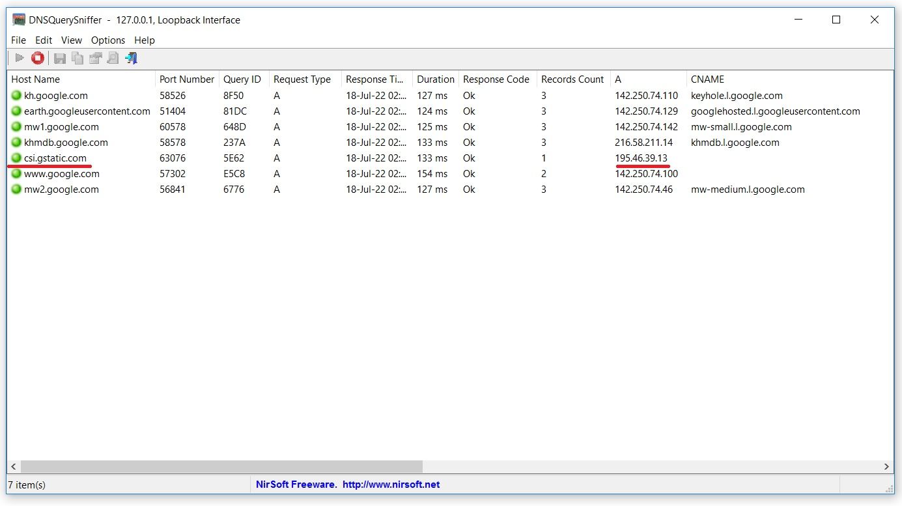The height and width of the screenshot is (506, 902).
Task: Click CNAME googlehosted.l.googleusercontent.com
Action: pos(776,111)
